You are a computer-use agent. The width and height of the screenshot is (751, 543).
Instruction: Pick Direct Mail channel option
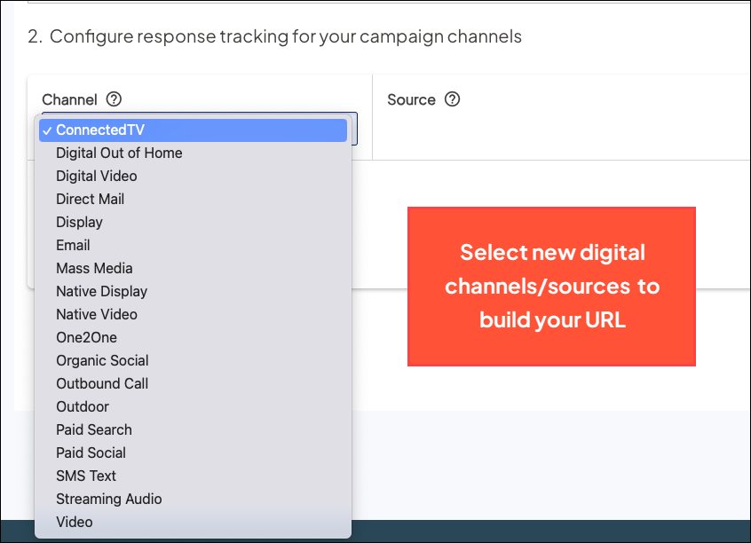pyautogui.click(x=90, y=200)
